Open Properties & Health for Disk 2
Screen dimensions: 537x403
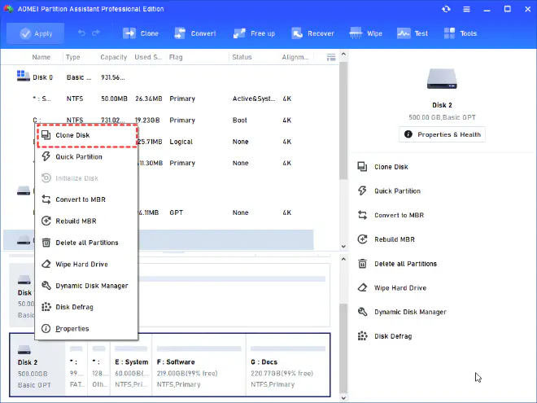(x=443, y=134)
